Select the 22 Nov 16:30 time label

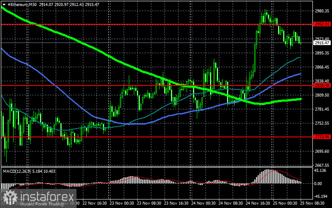coord(95,203)
